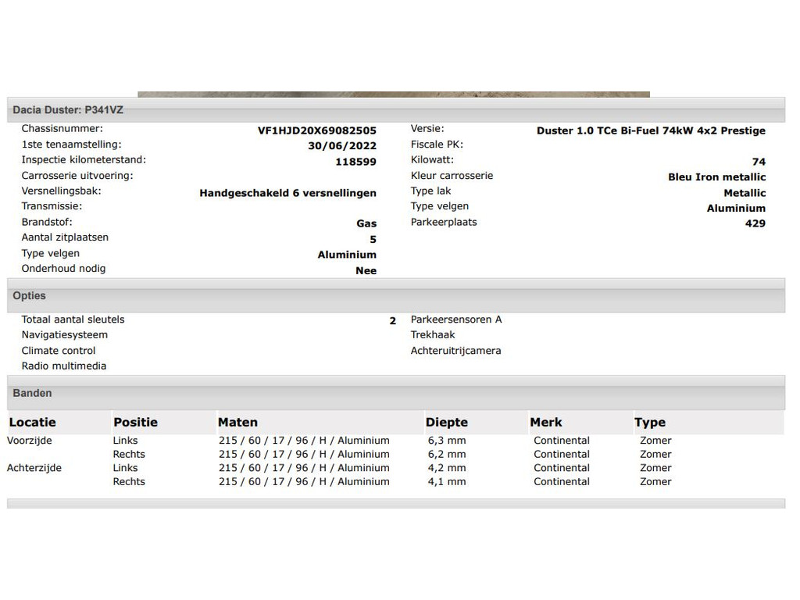
Task: Click the Kleur carrosserie label
Action: point(452,176)
